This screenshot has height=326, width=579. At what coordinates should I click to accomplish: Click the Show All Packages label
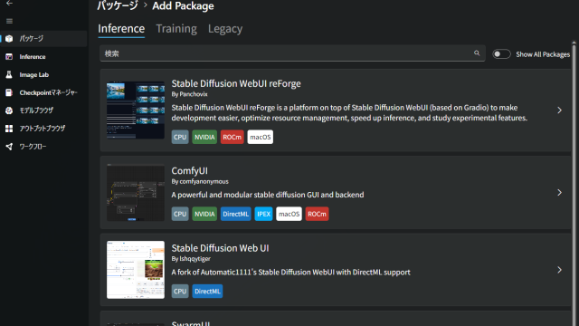click(543, 54)
